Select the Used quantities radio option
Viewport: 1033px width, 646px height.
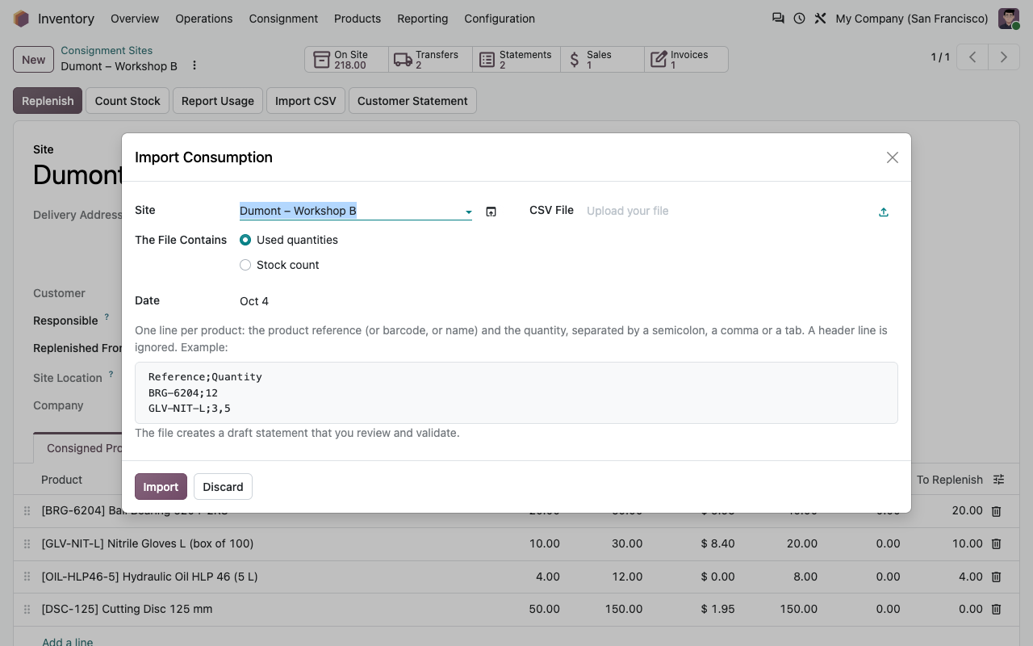pos(245,240)
